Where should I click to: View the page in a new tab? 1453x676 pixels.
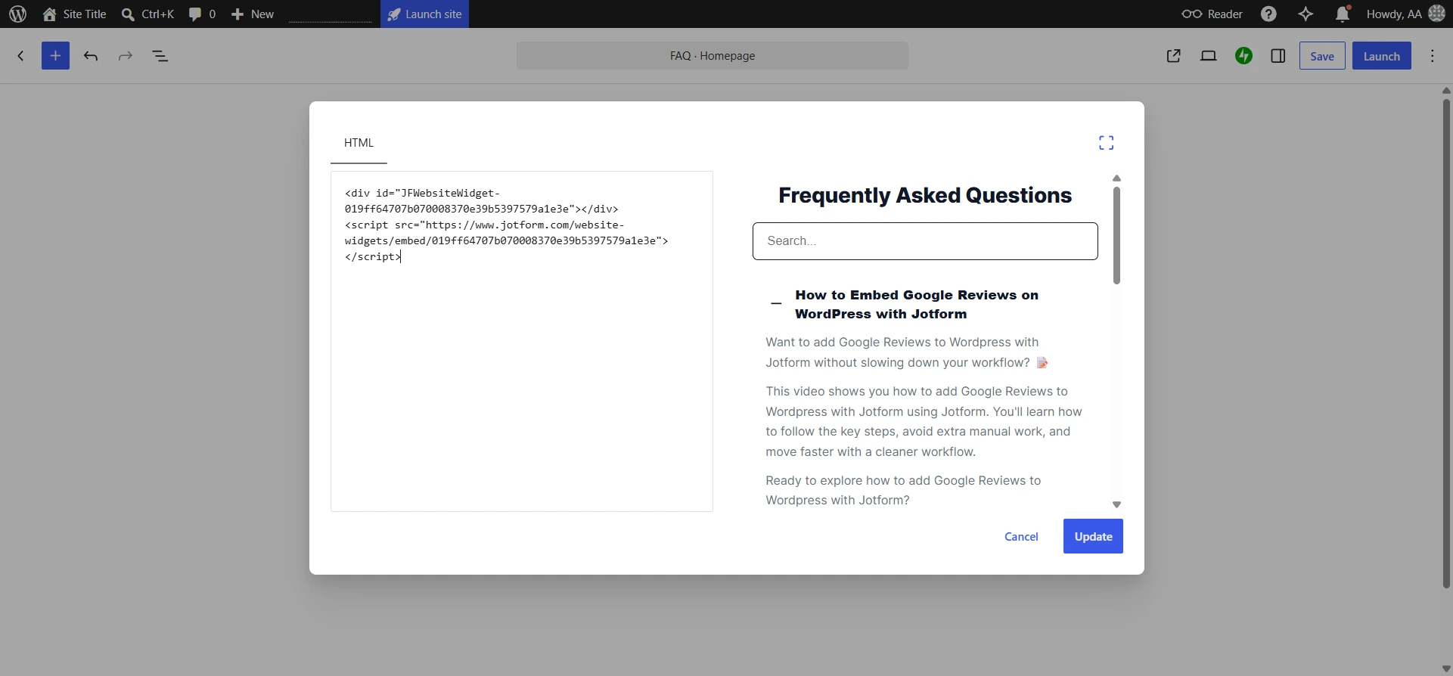pyautogui.click(x=1174, y=56)
